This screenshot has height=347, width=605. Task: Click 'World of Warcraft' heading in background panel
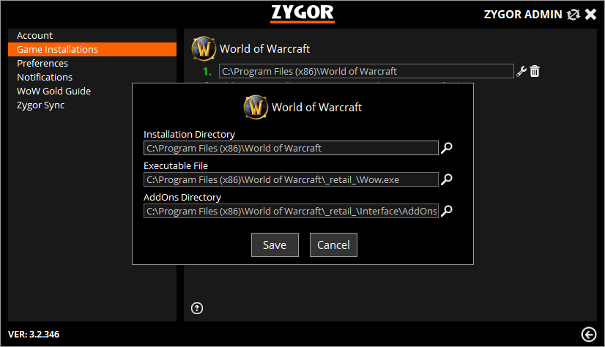click(x=264, y=49)
